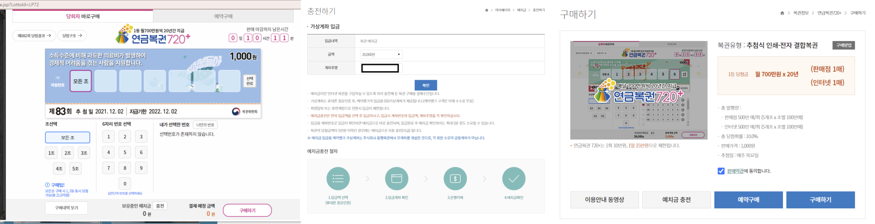
Task: Open 나만의 번호 saved numbers
Action: (205, 125)
